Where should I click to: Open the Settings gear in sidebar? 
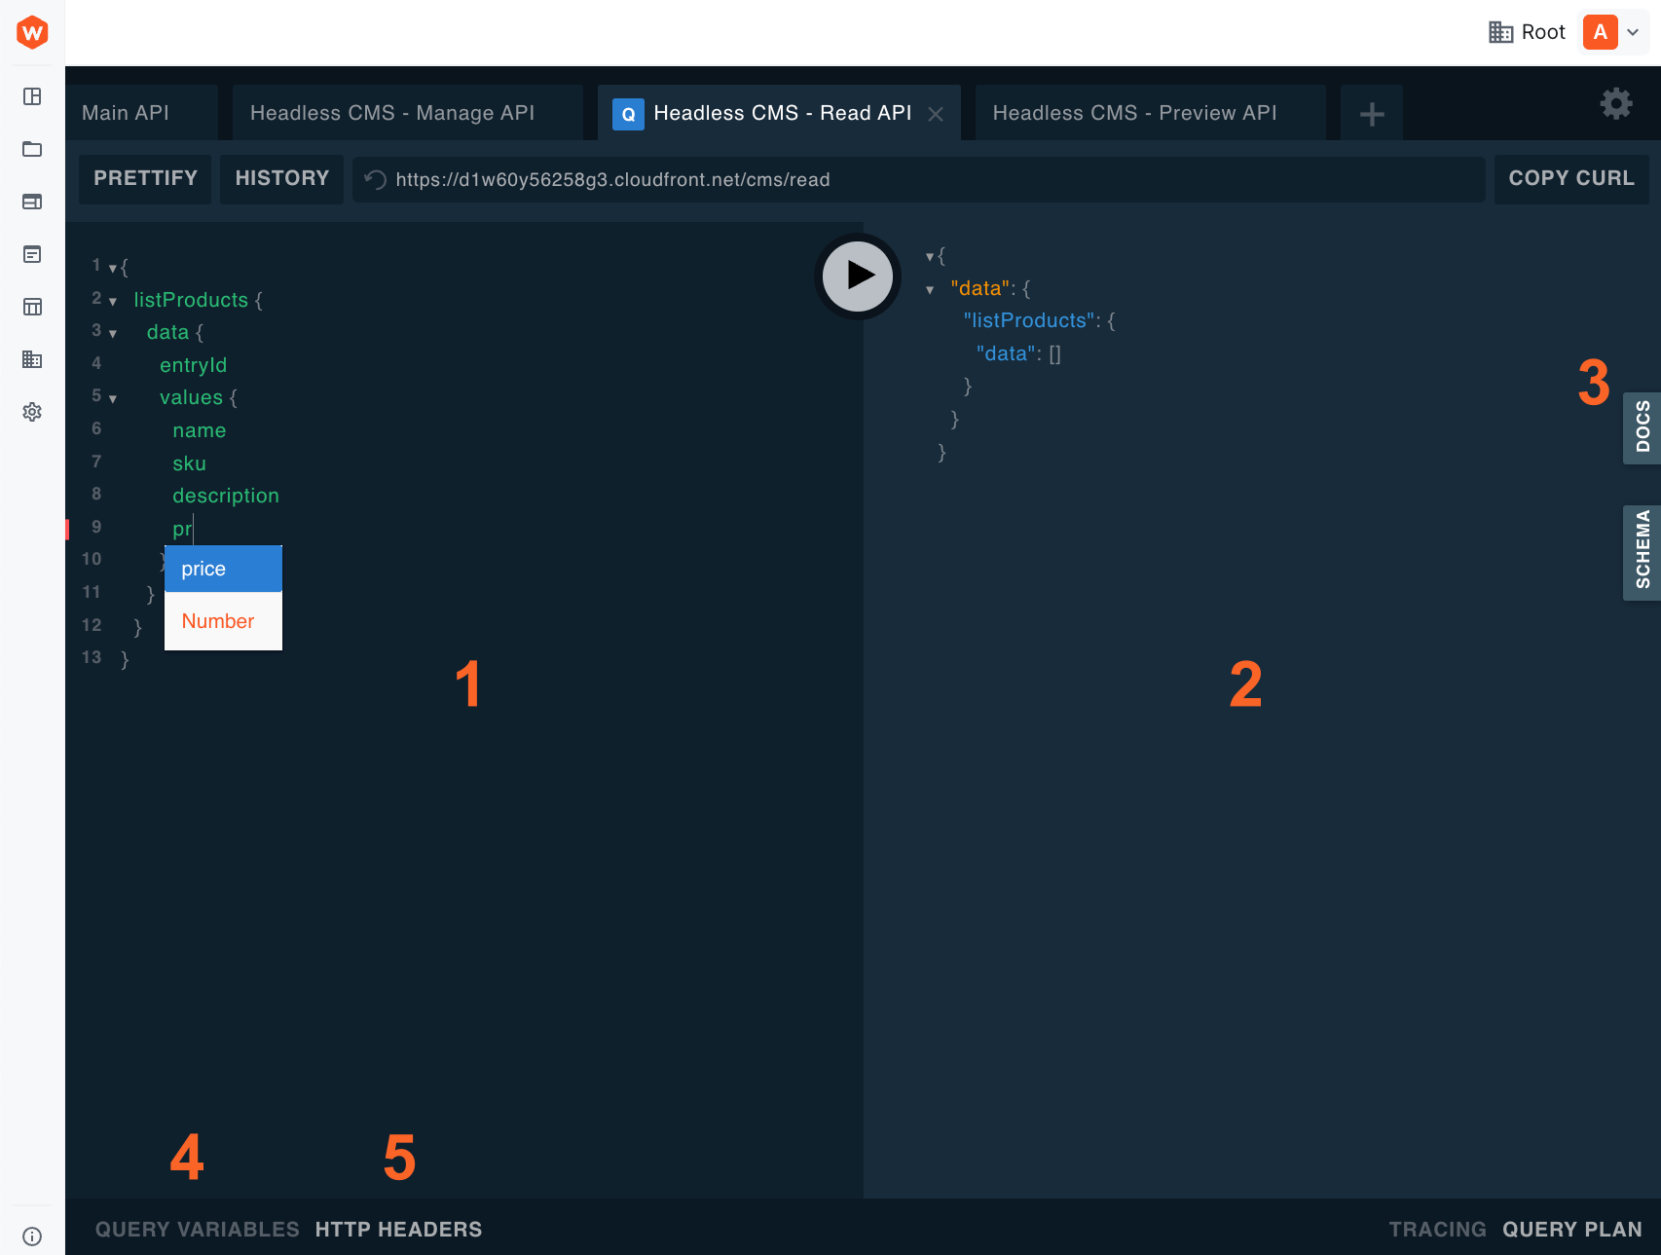pyautogui.click(x=32, y=412)
